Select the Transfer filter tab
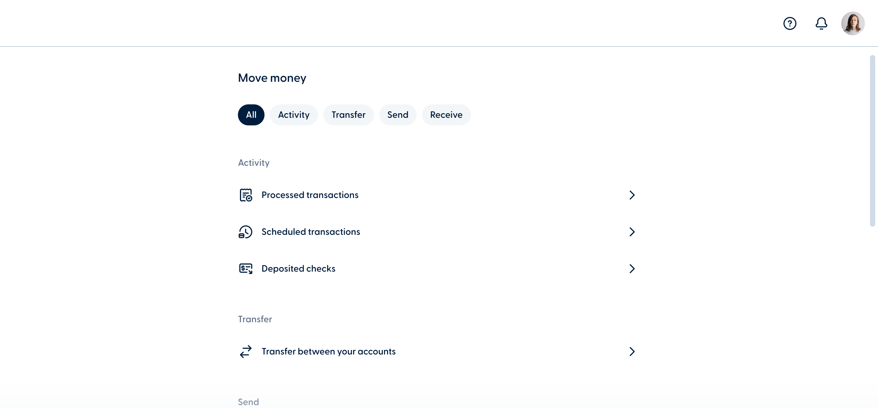The height and width of the screenshot is (408, 878). point(348,115)
